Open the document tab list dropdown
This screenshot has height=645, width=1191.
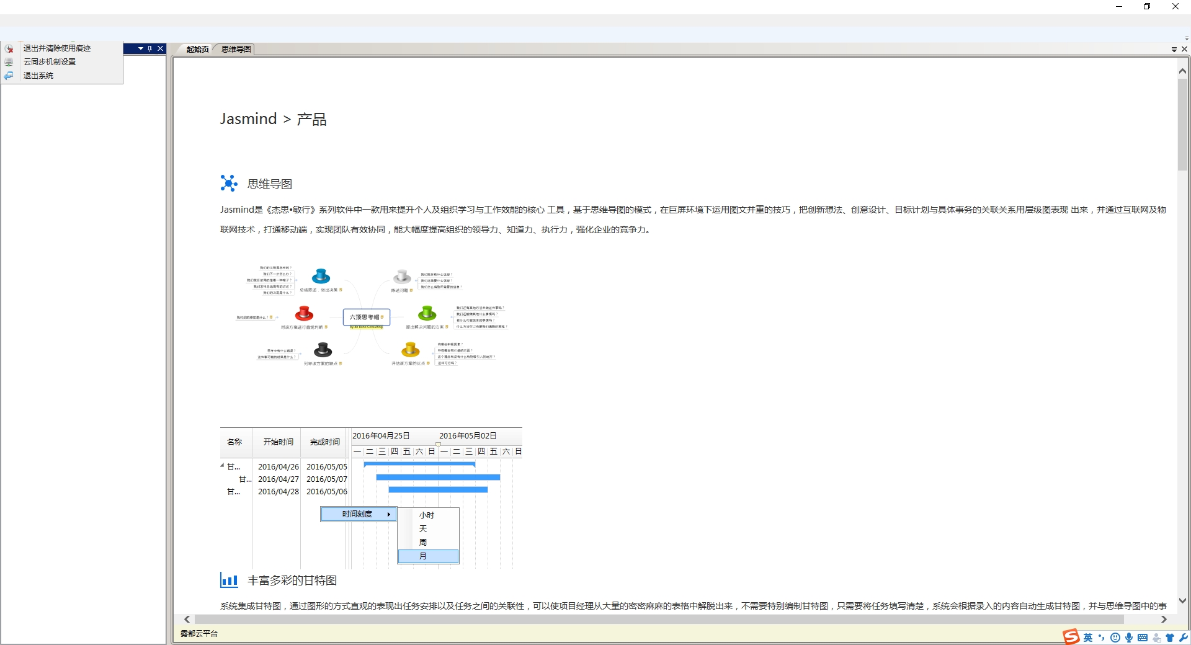click(x=1174, y=49)
